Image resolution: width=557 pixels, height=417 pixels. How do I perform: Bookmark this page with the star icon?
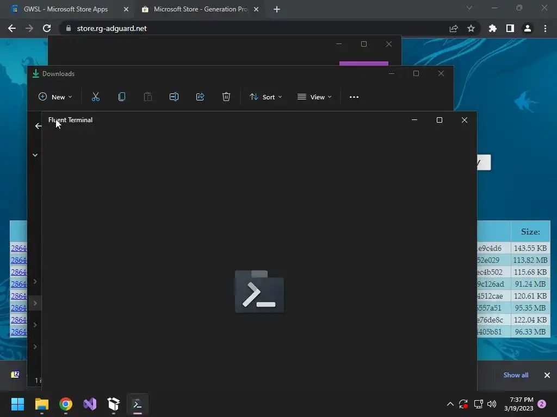471,28
